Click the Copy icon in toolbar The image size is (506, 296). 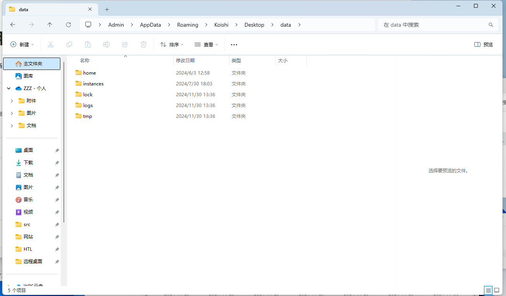tap(69, 44)
